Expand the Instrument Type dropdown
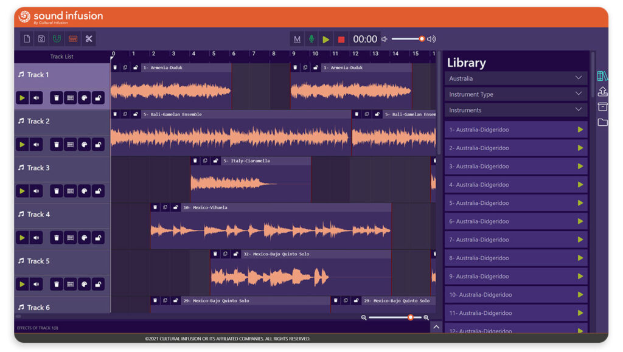The height and width of the screenshot is (352, 623). coord(515,94)
